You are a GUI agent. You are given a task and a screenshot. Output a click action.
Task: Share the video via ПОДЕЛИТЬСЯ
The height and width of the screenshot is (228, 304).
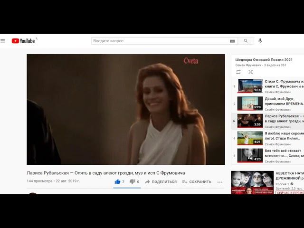pyautogui.click(x=161, y=181)
